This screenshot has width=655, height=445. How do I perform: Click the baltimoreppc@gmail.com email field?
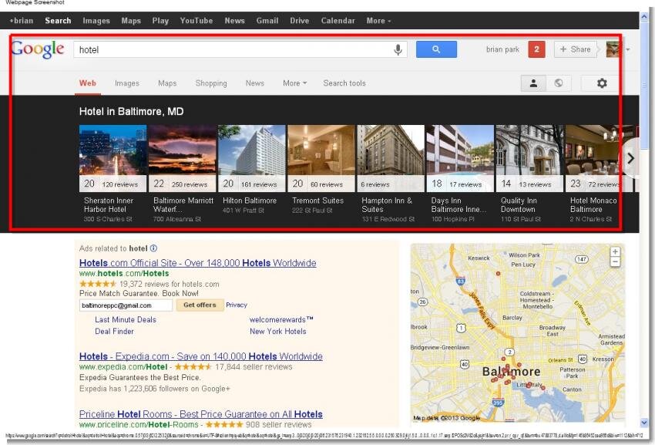pos(126,305)
